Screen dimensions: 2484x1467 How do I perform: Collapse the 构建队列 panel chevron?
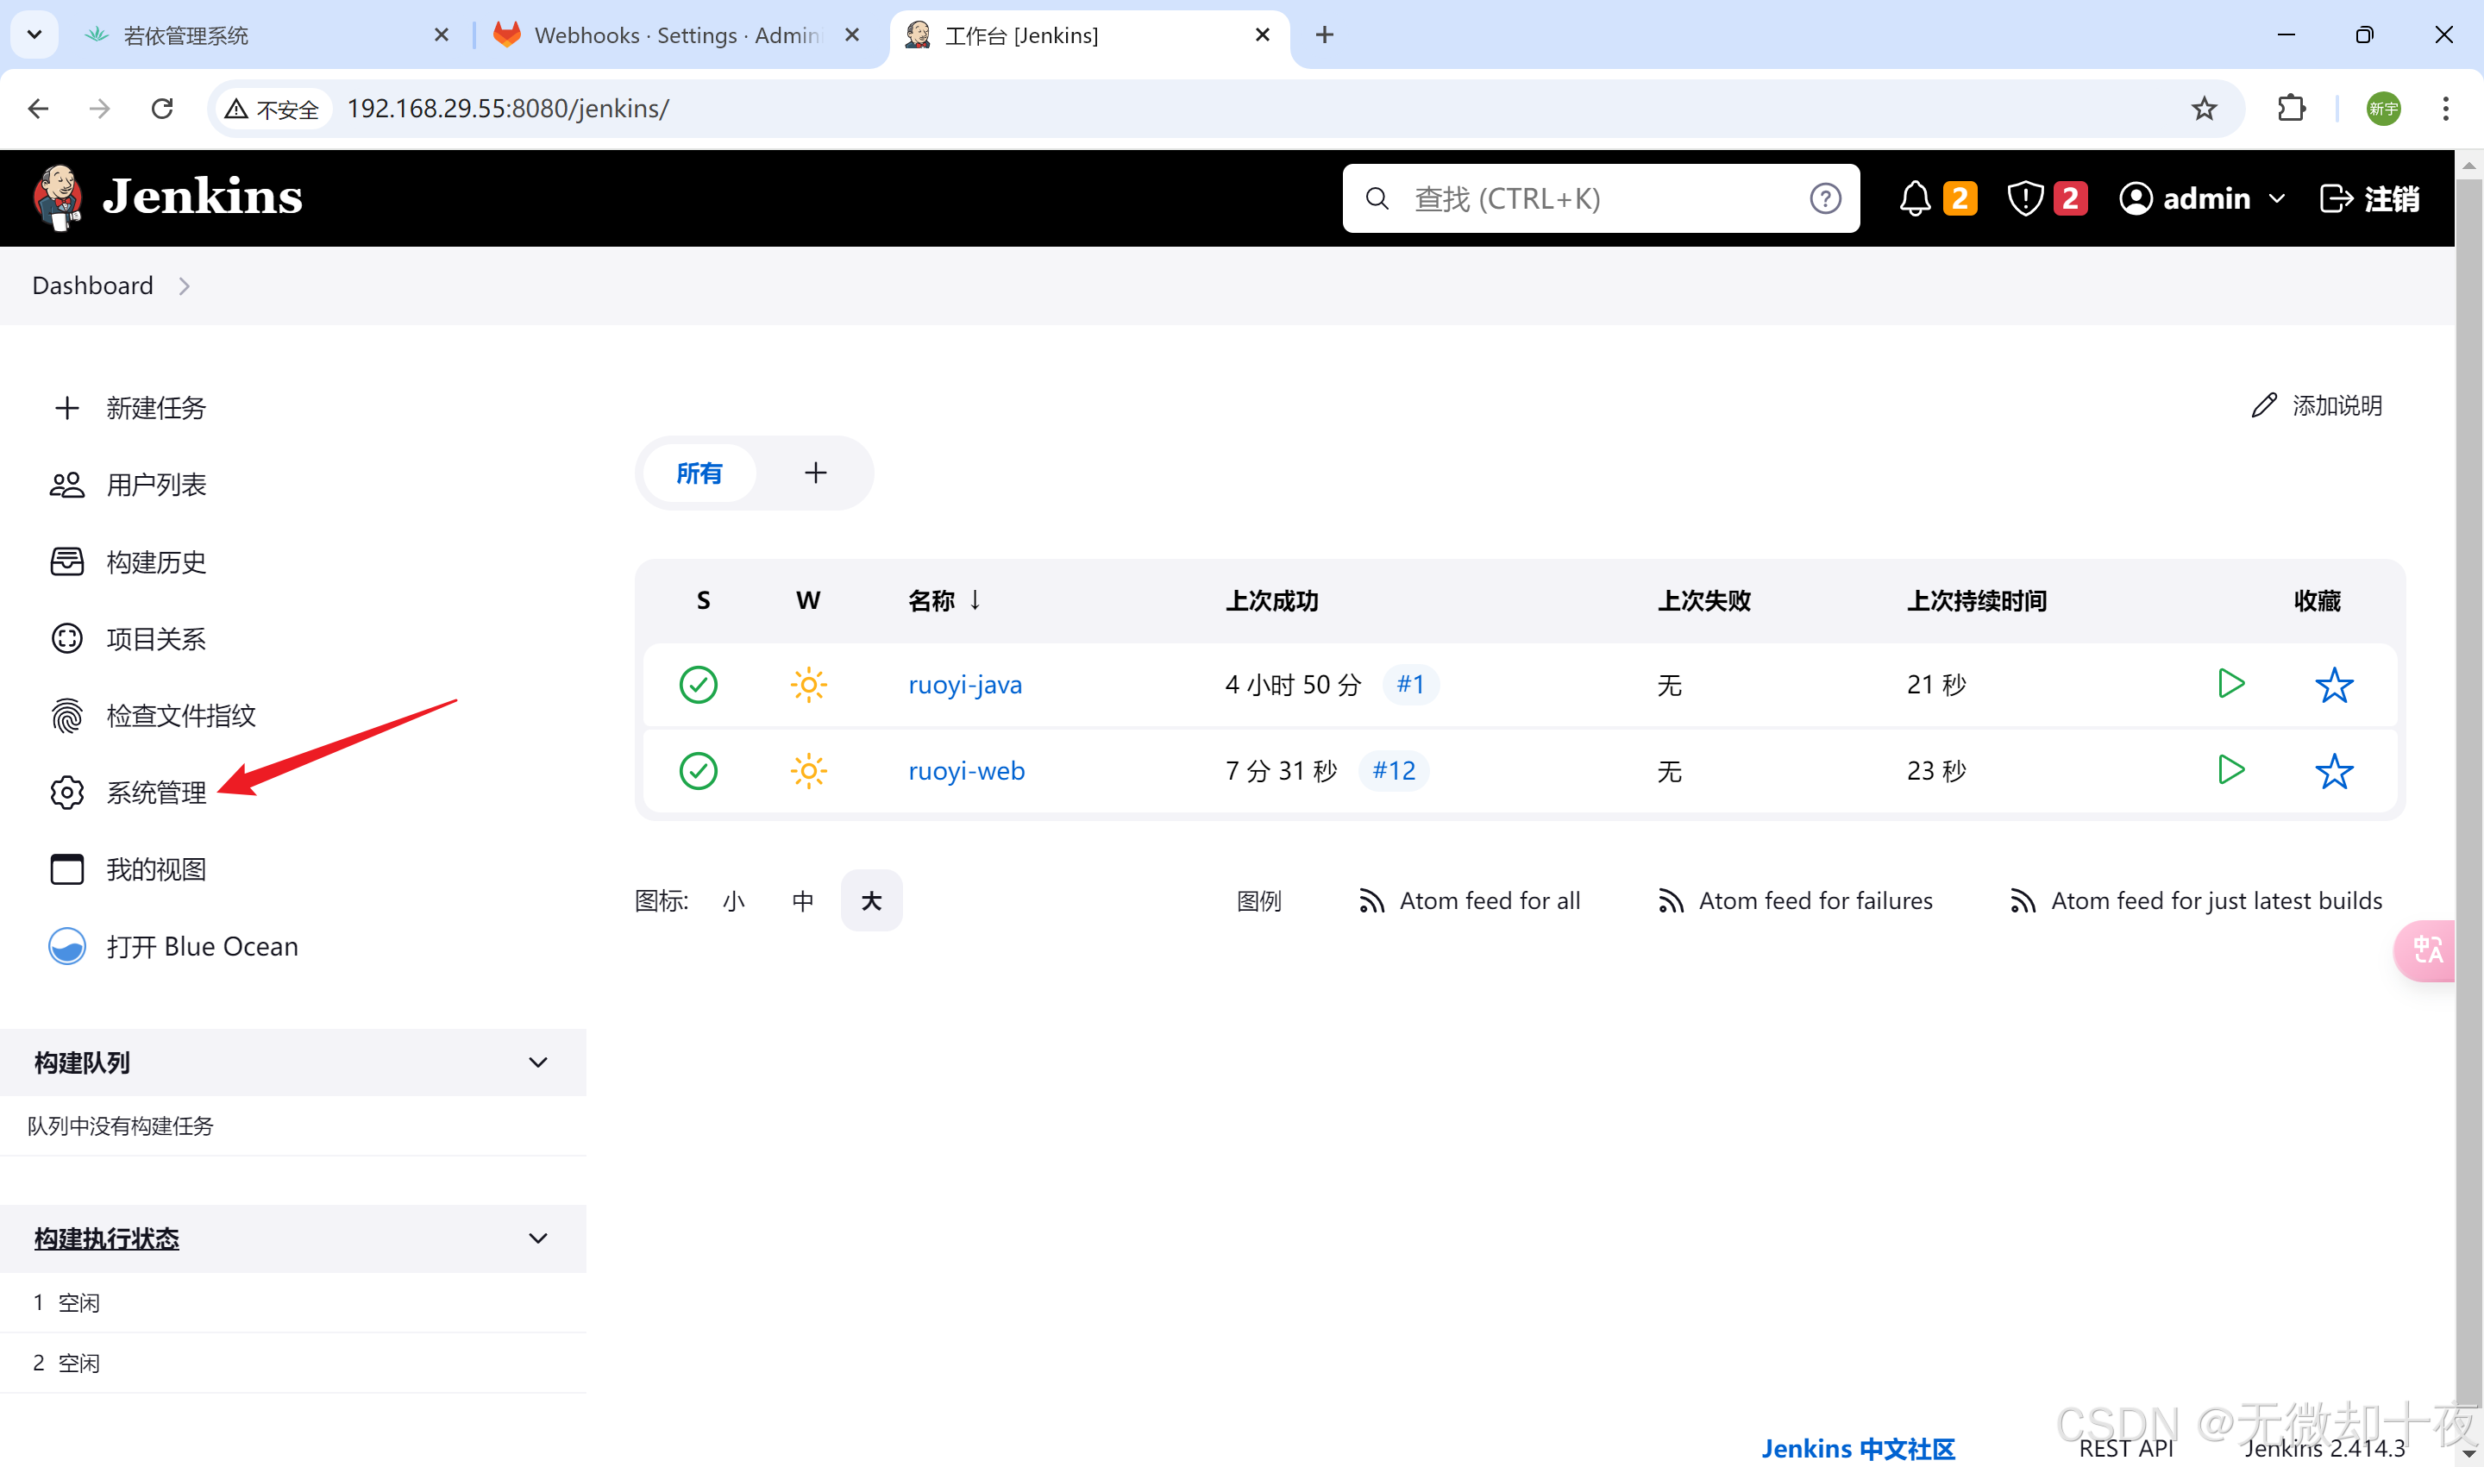[x=537, y=1063]
